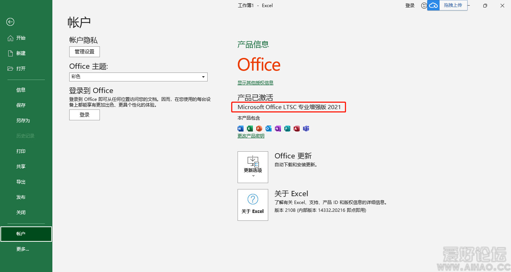
Task: Go to 打印 in the sidebar
Action: (21, 151)
